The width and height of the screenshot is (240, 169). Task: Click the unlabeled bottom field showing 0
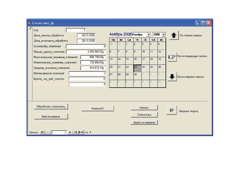pos(87,84)
